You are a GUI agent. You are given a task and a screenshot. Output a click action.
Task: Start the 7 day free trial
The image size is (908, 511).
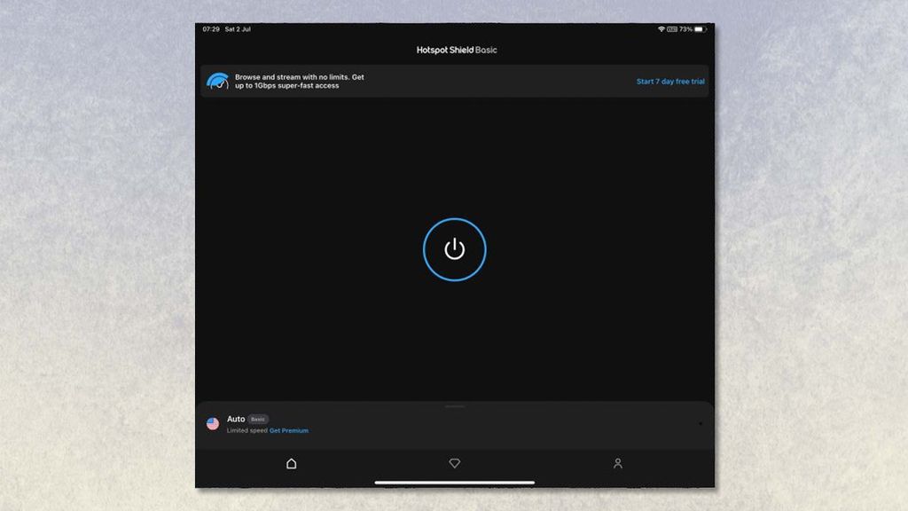click(x=669, y=81)
